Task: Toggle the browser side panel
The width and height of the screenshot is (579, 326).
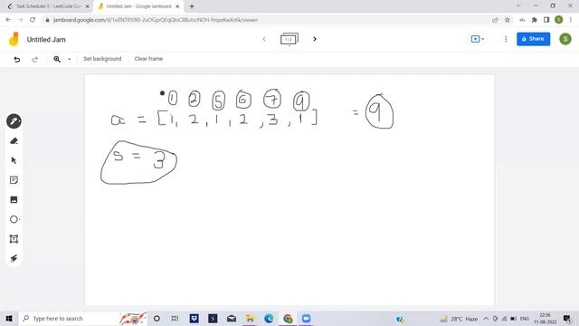Action: point(546,20)
